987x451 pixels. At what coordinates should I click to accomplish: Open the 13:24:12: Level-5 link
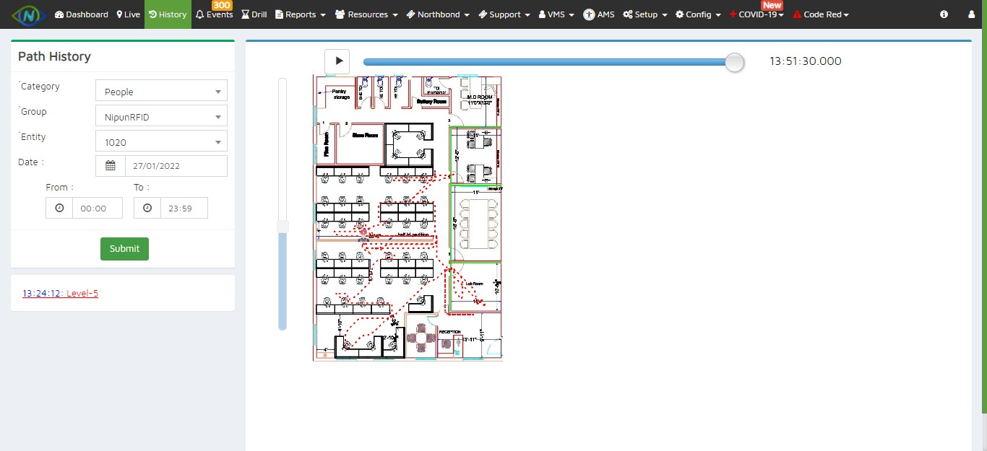click(60, 294)
